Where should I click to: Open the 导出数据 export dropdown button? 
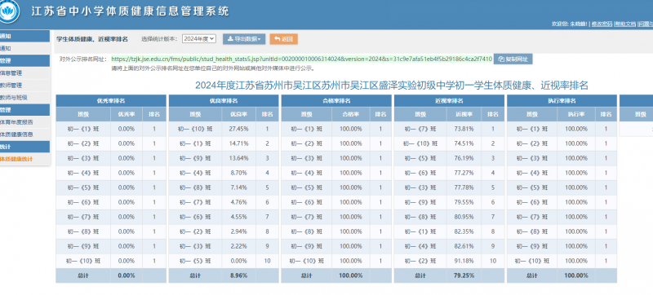point(244,39)
